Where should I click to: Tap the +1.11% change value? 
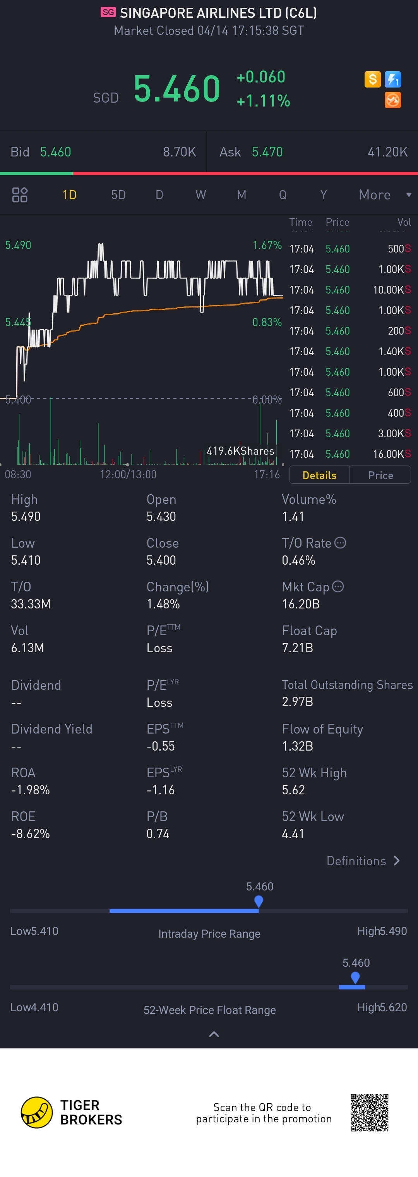click(x=263, y=101)
